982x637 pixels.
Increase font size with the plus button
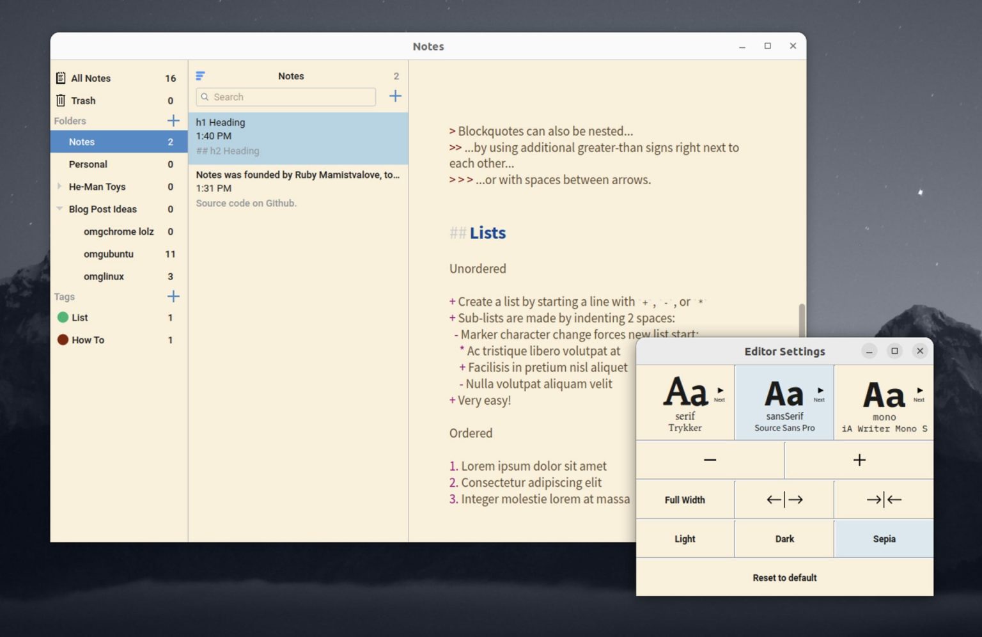pyautogui.click(x=859, y=459)
